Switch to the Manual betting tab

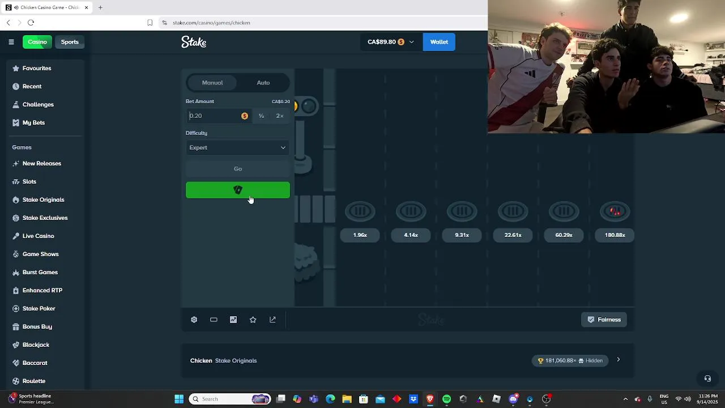(212, 83)
